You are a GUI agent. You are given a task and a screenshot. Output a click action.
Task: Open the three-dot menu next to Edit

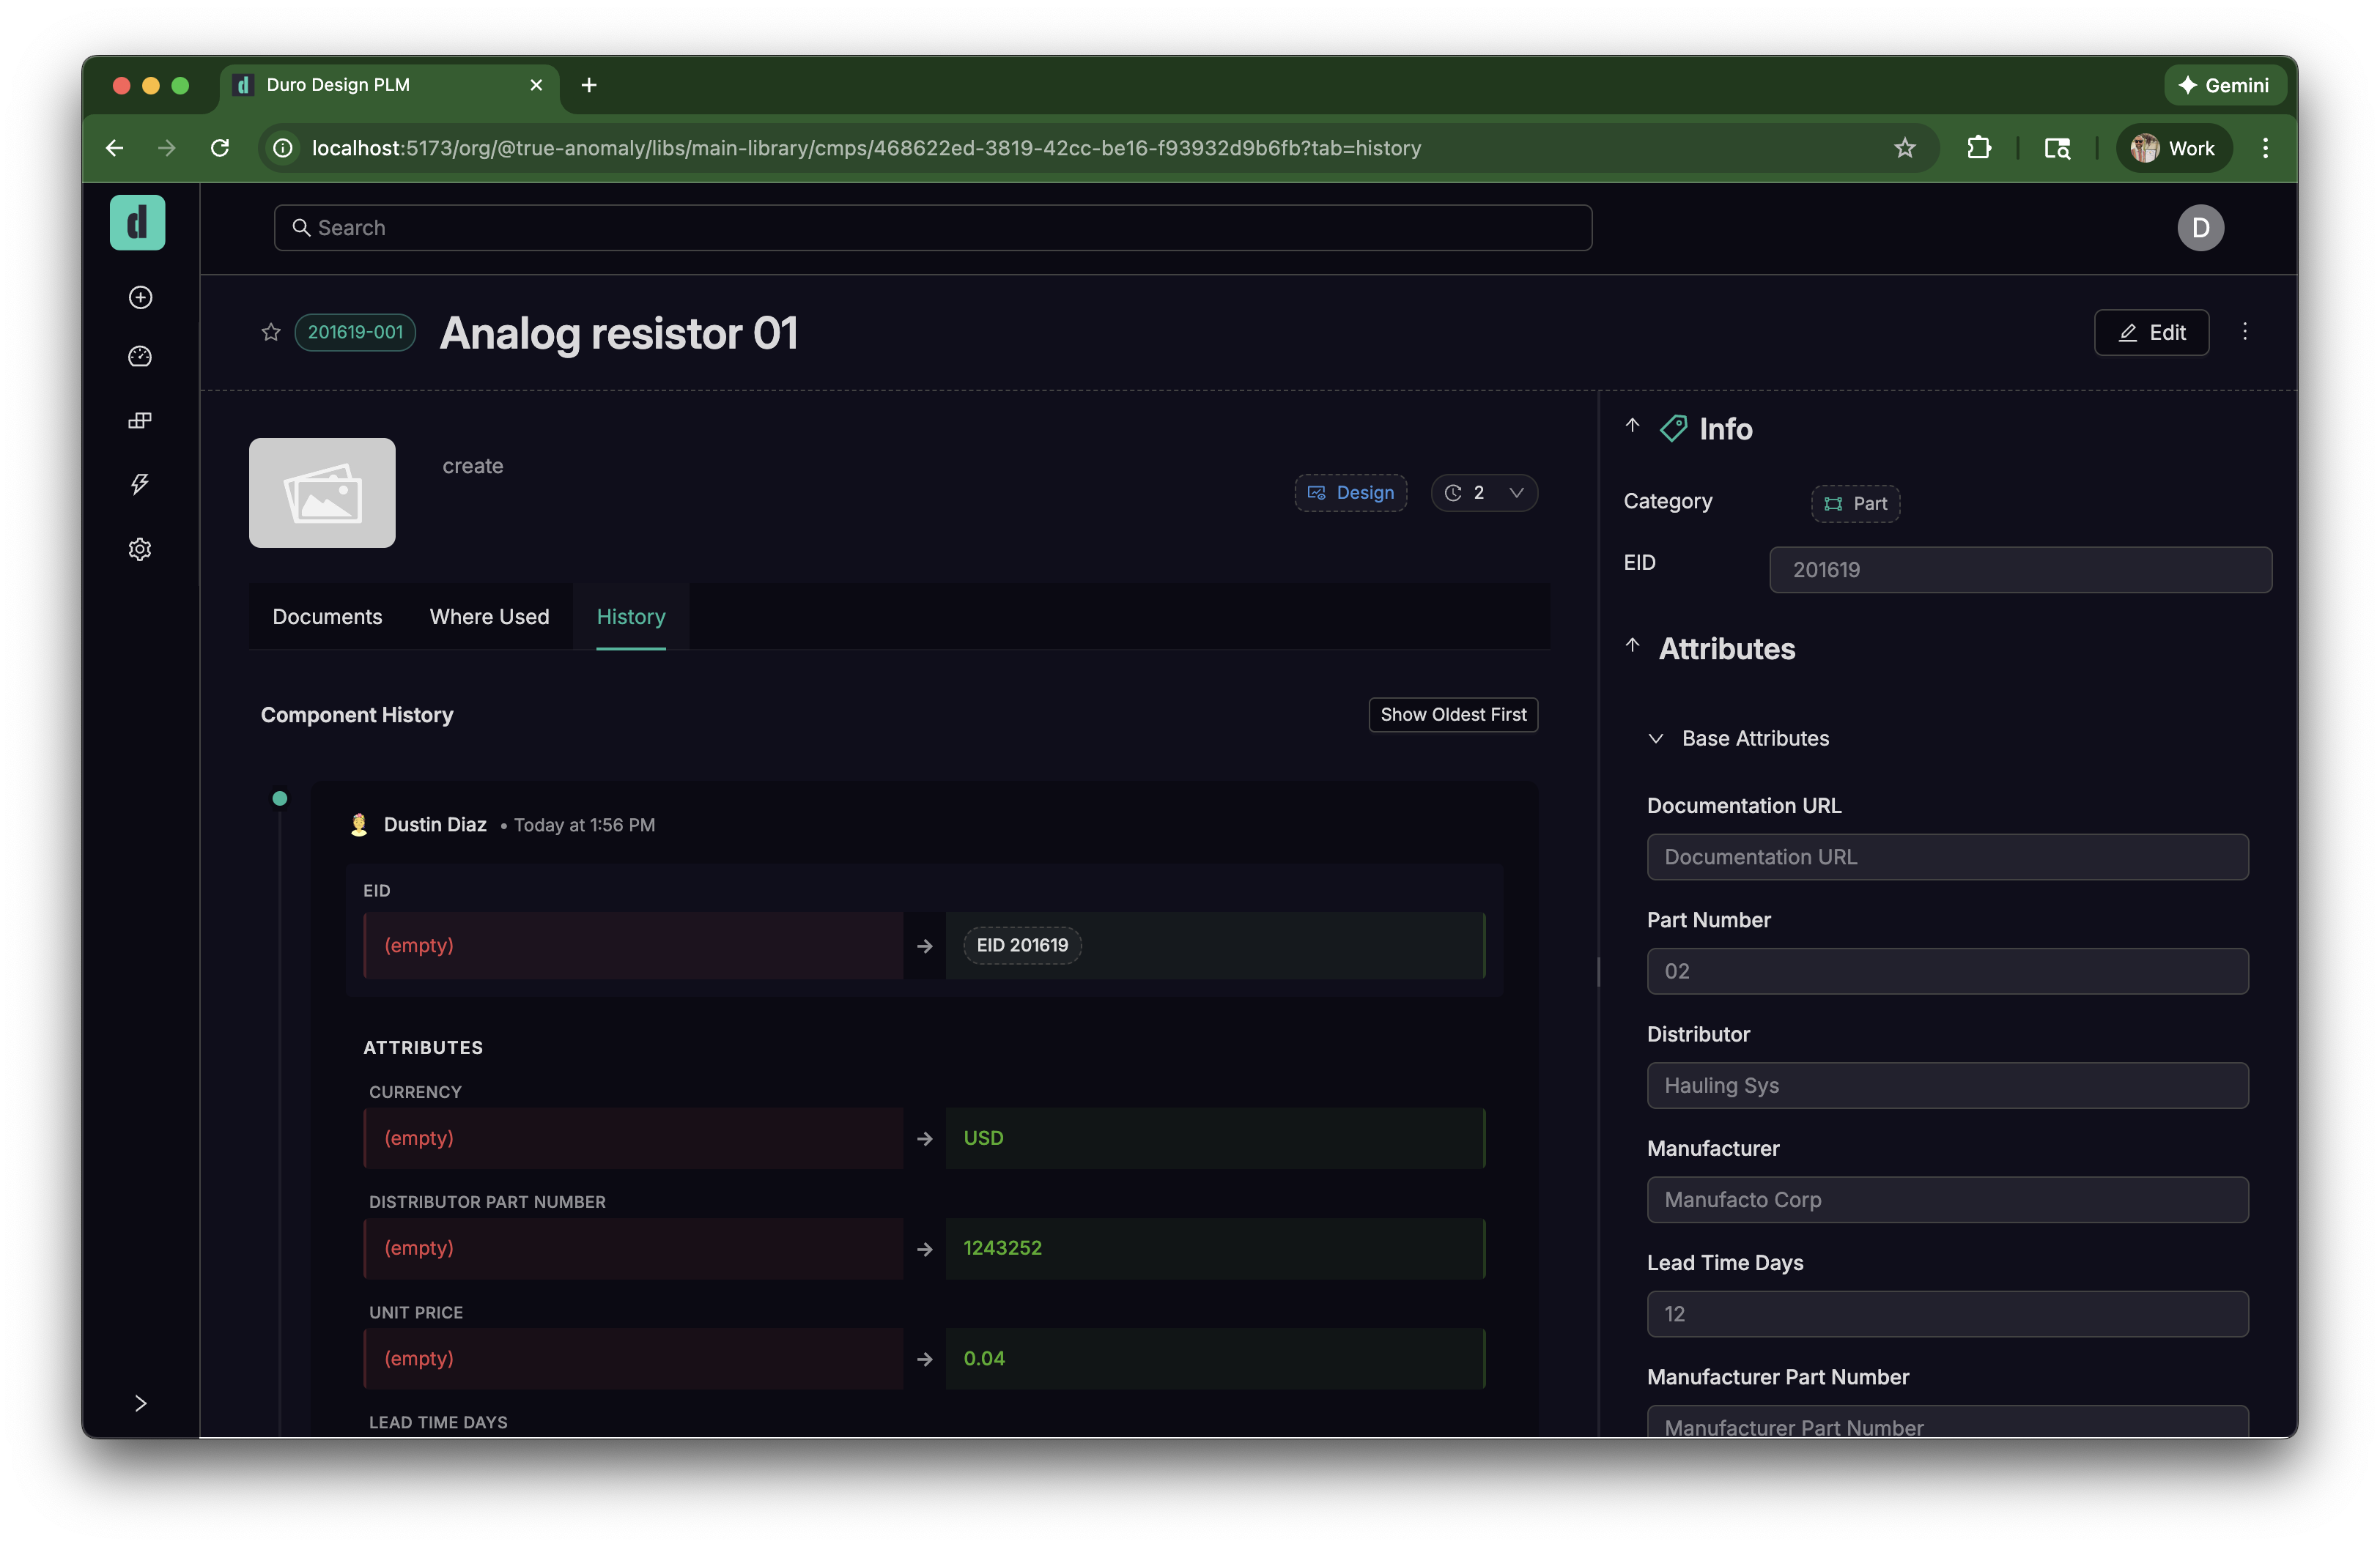pos(2244,332)
